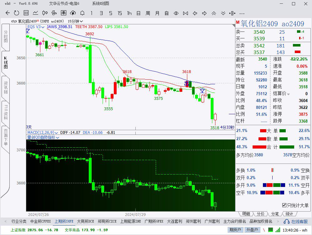This screenshot has width=312, height=235.
Task: Switch to the 明细 tab
Action: pos(246,214)
